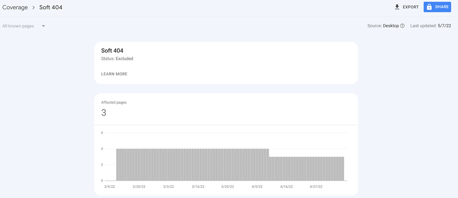Select the Soft 404 breadcrumb title
Viewport: 458px width, 198px height.
coord(51,8)
